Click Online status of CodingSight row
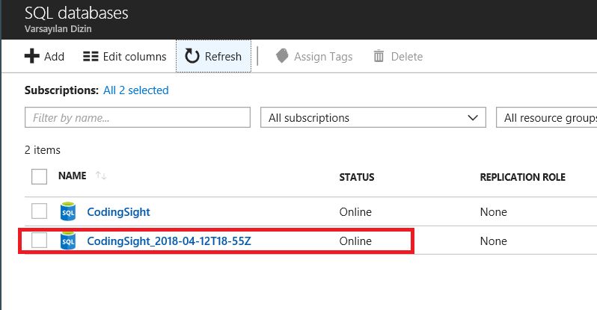The height and width of the screenshot is (310, 597). coord(355,212)
